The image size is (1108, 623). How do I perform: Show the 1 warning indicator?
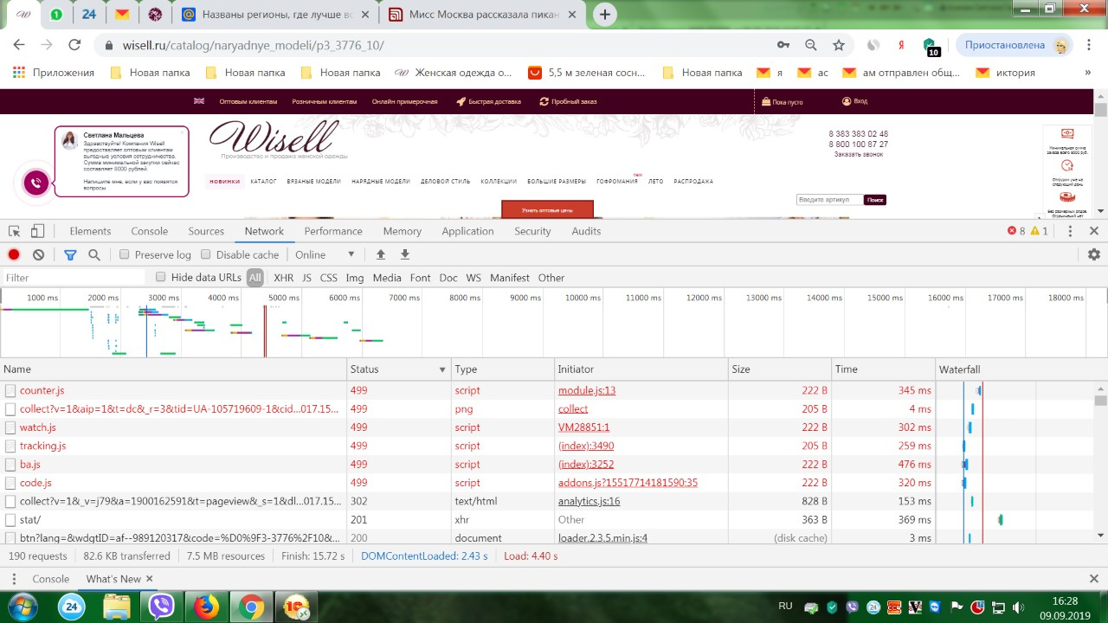(1039, 231)
